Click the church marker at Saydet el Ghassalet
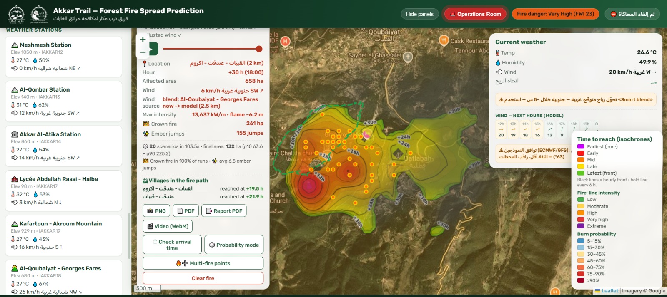This screenshot has width=667, height=297. 408,57
